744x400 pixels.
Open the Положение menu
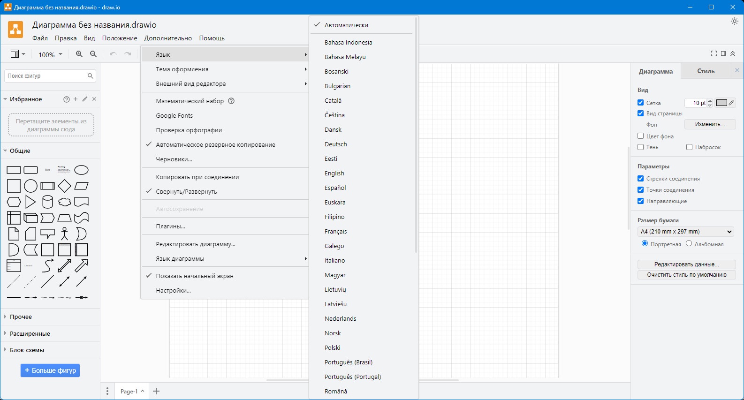pos(120,38)
